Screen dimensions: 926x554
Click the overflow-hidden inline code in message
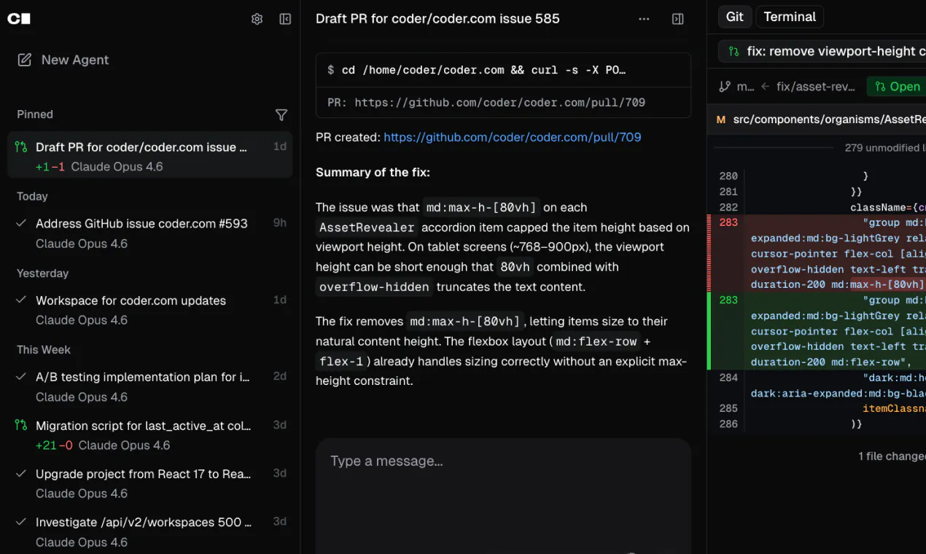point(374,287)
